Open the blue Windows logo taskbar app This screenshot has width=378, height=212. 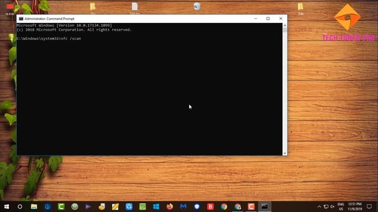click(x=156, y=207)
